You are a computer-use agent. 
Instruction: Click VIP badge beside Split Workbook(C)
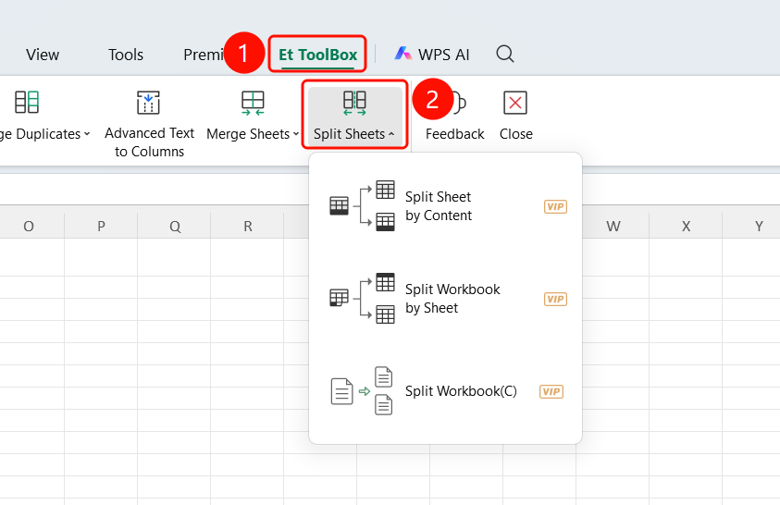tap(551, 391)
